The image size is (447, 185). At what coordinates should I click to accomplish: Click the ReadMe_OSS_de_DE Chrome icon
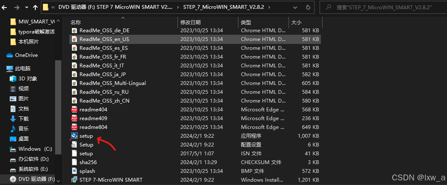coord(74,31)
